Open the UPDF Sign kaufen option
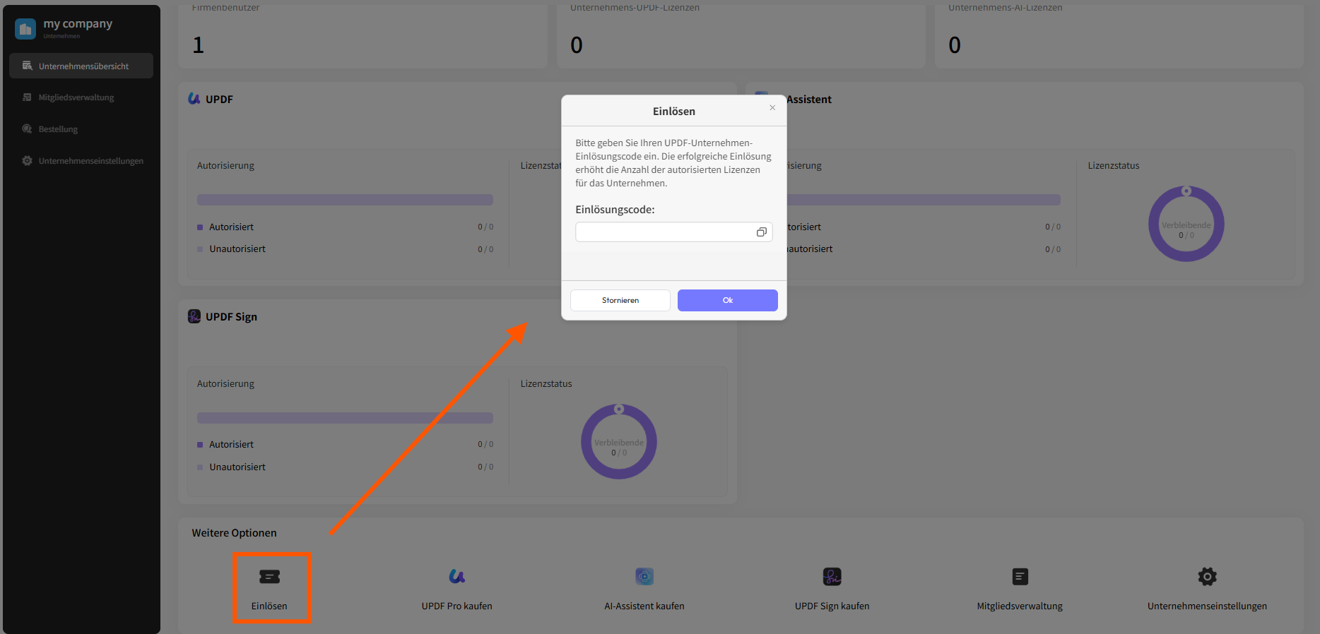This screenshot has height=634, width=1320. pyautogui.click(x=832, y=606)
